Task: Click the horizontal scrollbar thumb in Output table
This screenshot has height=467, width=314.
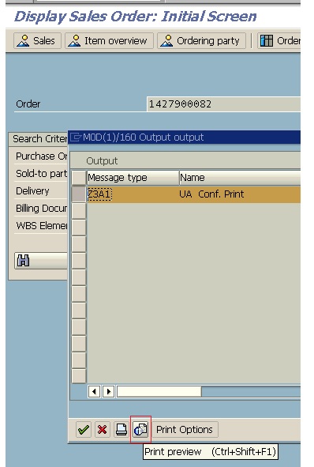Action: click(x=159, y=391)
